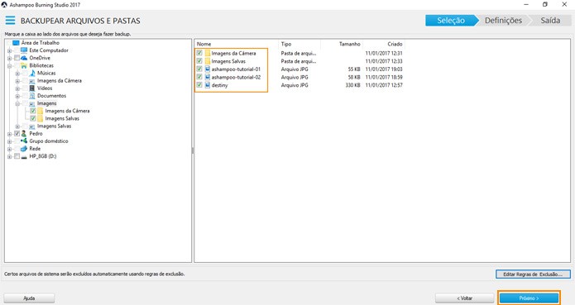Open Editar Regras de Exclusão
The height and width of the screenshot is (305, 575).
[533, 274]
